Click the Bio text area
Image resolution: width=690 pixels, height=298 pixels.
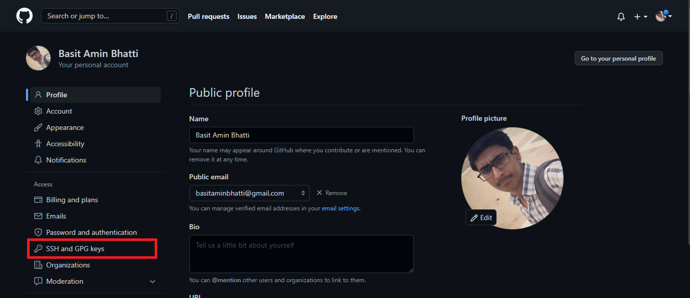tap(301, 254)
